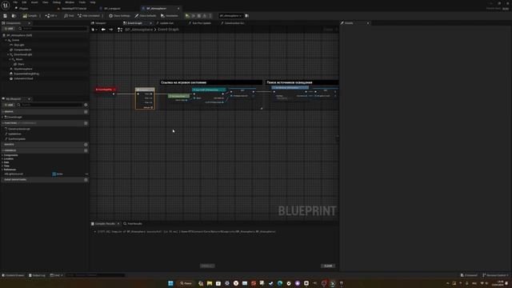Collapse the DirectionalLight tree node
Screen dimensions: 512x288
[x=9, y=54]
